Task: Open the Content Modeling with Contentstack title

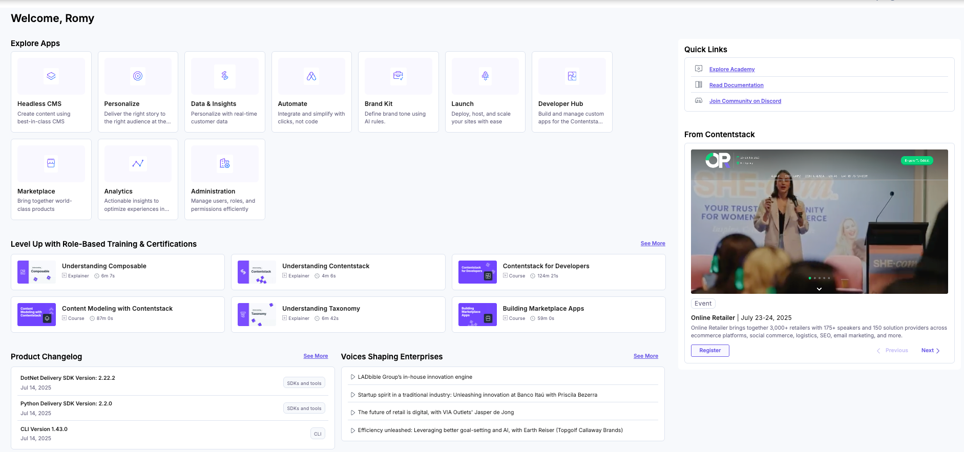Action: click(117, 309)
